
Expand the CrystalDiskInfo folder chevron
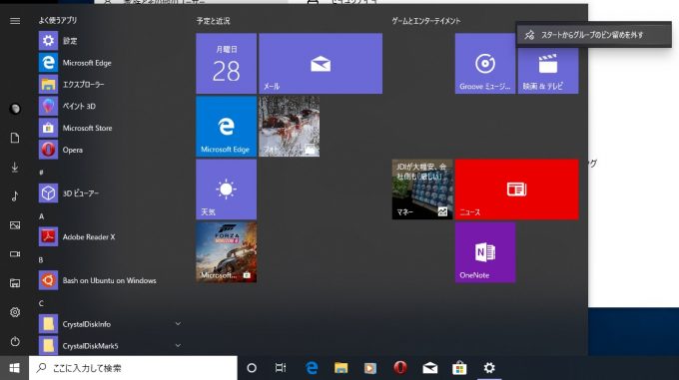point(178,324)
